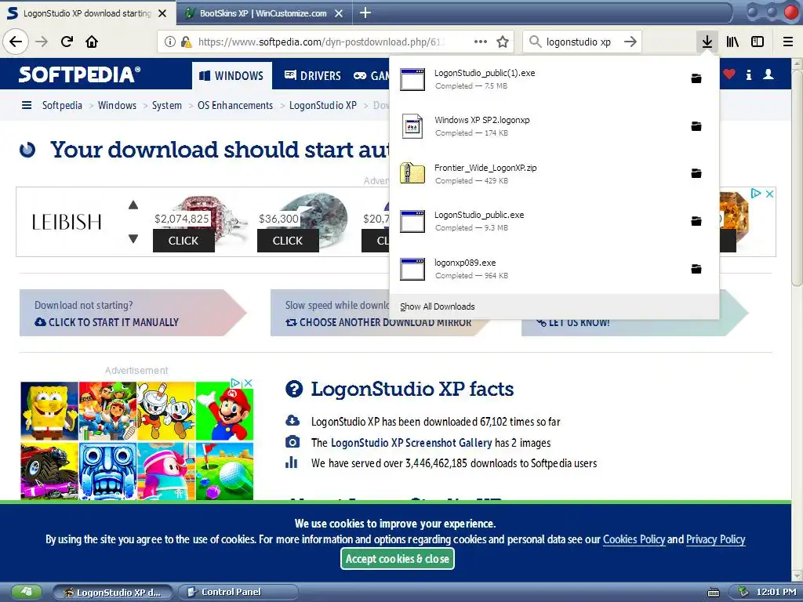The image size is (803, 602).
Task: Switch to LogonStudio XP taskbar window button
Action: (x=112, y=593)
